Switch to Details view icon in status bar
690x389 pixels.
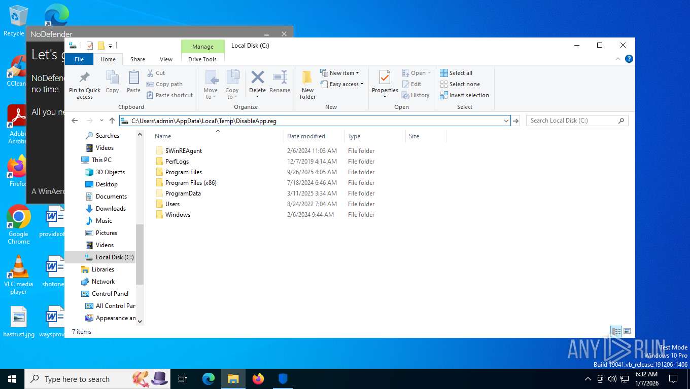tap(616, 332)
